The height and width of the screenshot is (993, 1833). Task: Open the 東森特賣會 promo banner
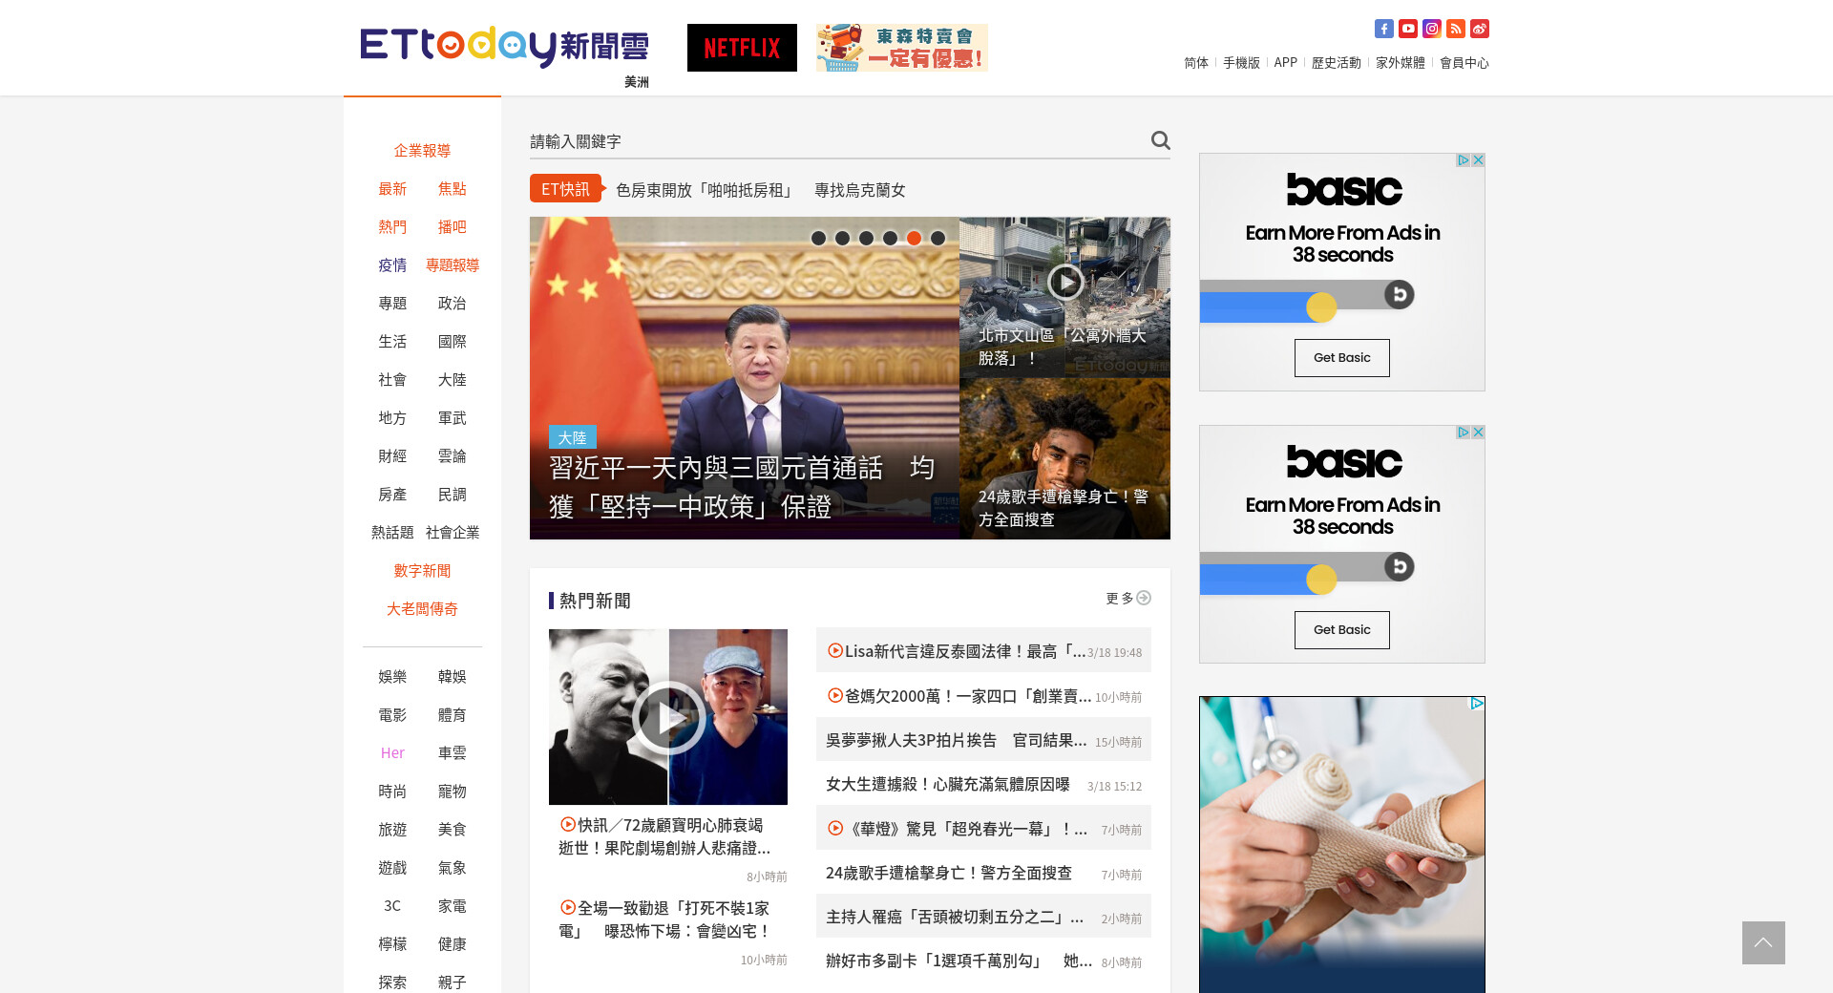pos(902,48)
